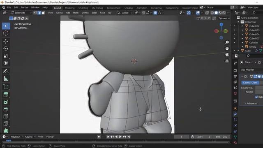
Task: Click the zoom magnifier viewport icon
Action: pyautogui.click(x=227, y=42)
